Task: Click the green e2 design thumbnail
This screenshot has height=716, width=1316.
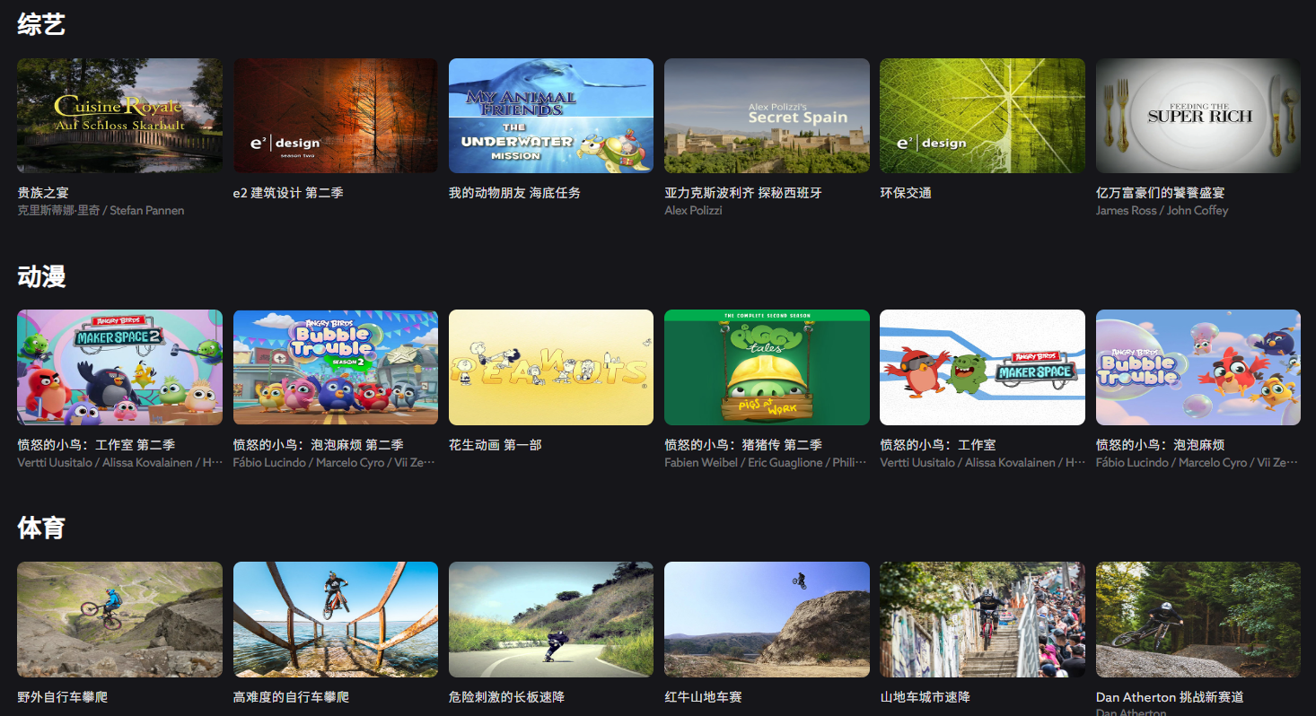Action: point(982,116)
